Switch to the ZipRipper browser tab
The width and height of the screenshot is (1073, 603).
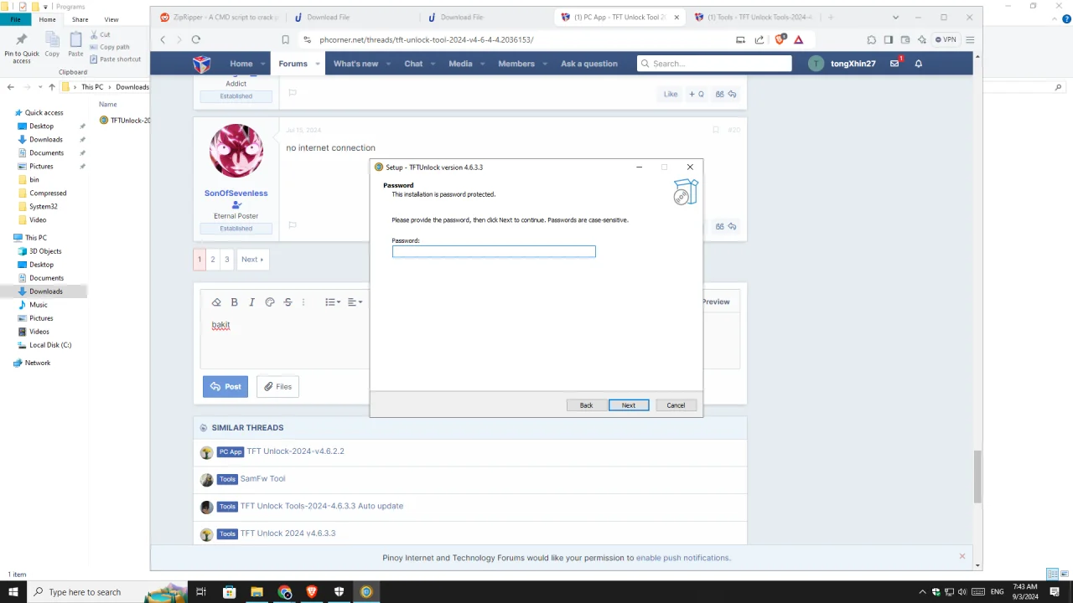[220, 17]
